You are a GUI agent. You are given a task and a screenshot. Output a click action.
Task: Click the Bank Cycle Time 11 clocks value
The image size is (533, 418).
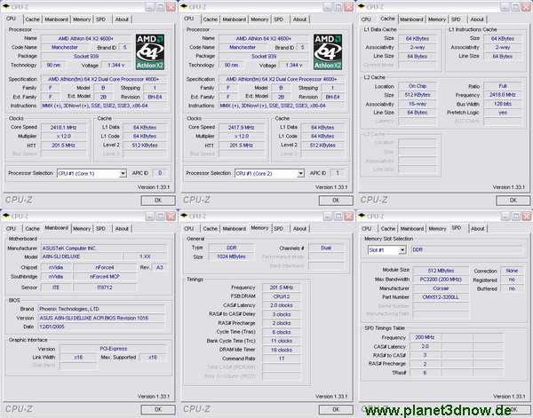point(282,341)
